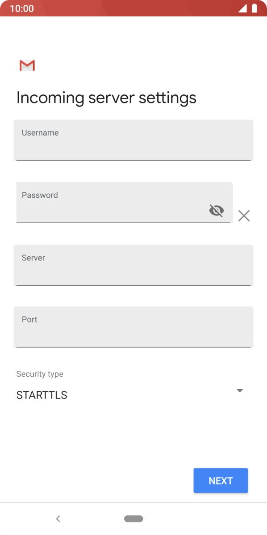Image resolution: width=267 pixels, height=535 pixels.
Task: Tap the signal strength icon
Action: pos(243,8)
